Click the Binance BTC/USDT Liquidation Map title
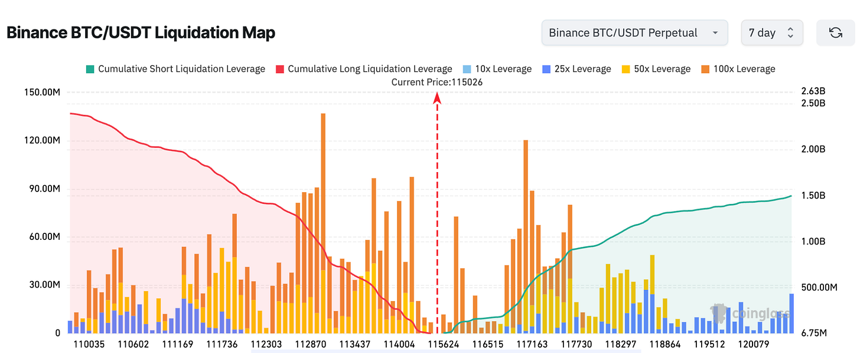The image size is (860, 353). click(x=141, y=33)
